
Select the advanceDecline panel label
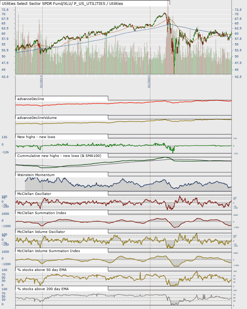31,99
